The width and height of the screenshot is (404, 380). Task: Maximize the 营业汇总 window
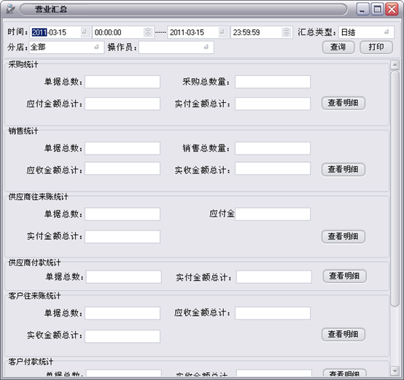[x=377, y=9]
